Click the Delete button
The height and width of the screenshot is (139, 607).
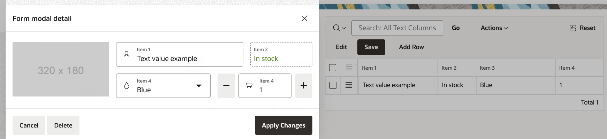63,125
